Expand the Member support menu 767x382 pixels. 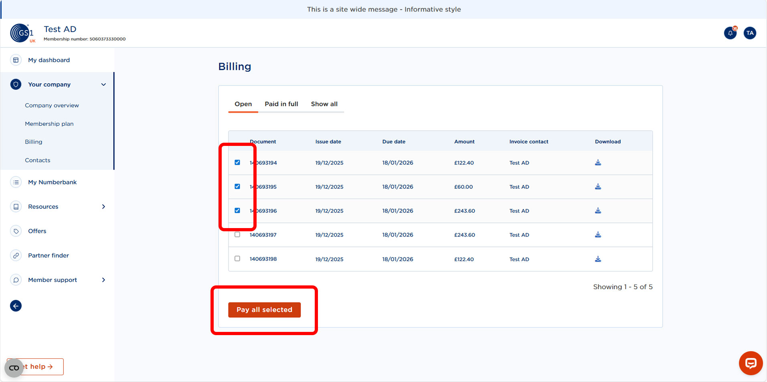click(103, 280)
